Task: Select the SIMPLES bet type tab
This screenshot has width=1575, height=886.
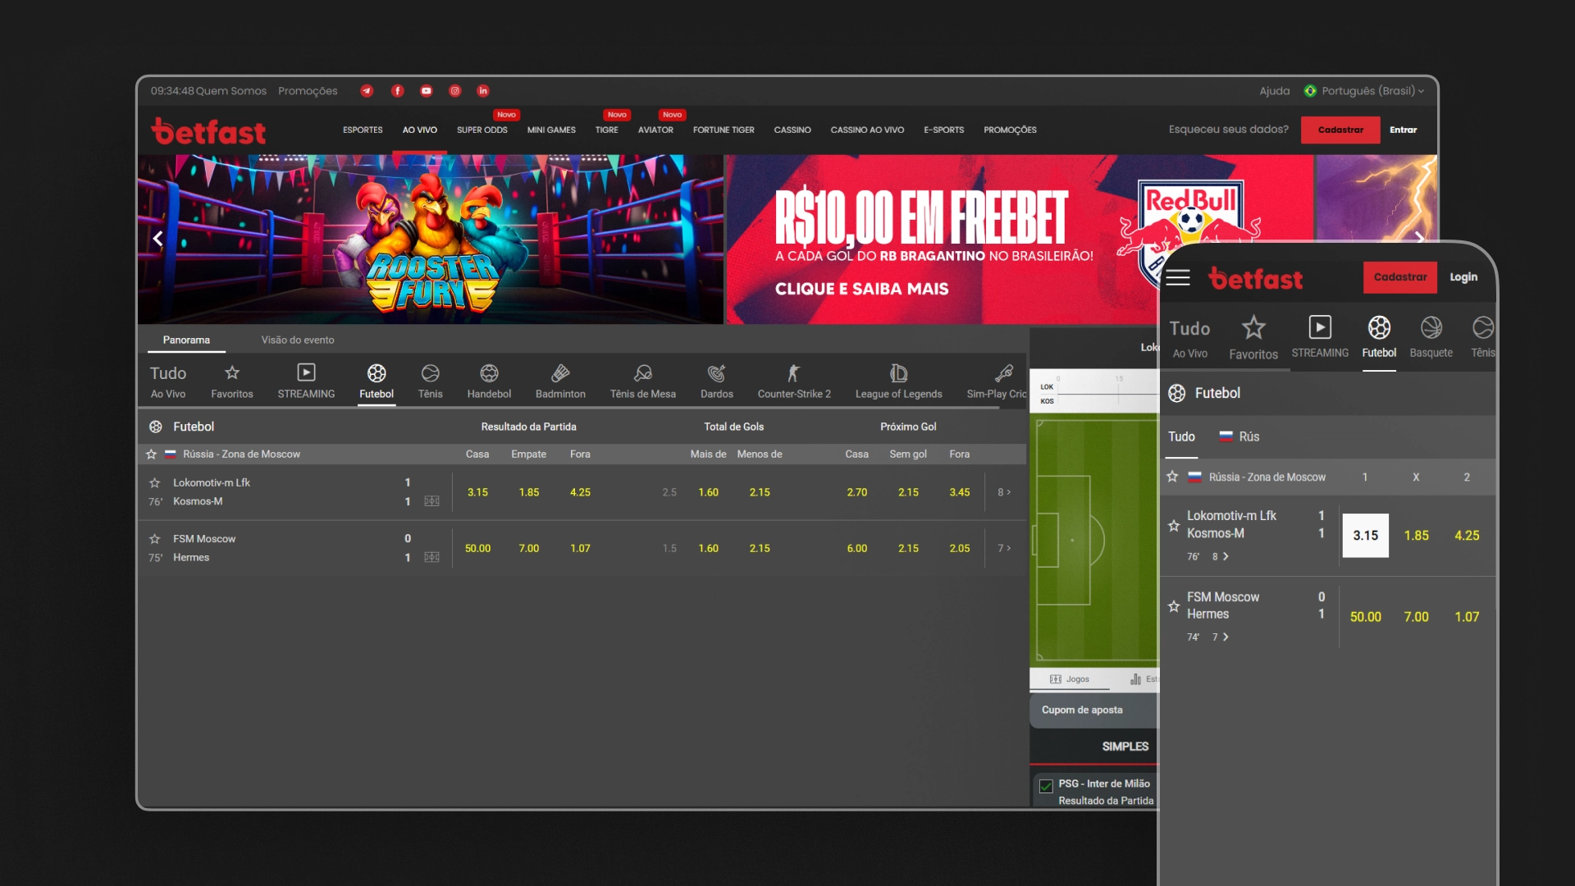Action: (x=1125, y=747)
